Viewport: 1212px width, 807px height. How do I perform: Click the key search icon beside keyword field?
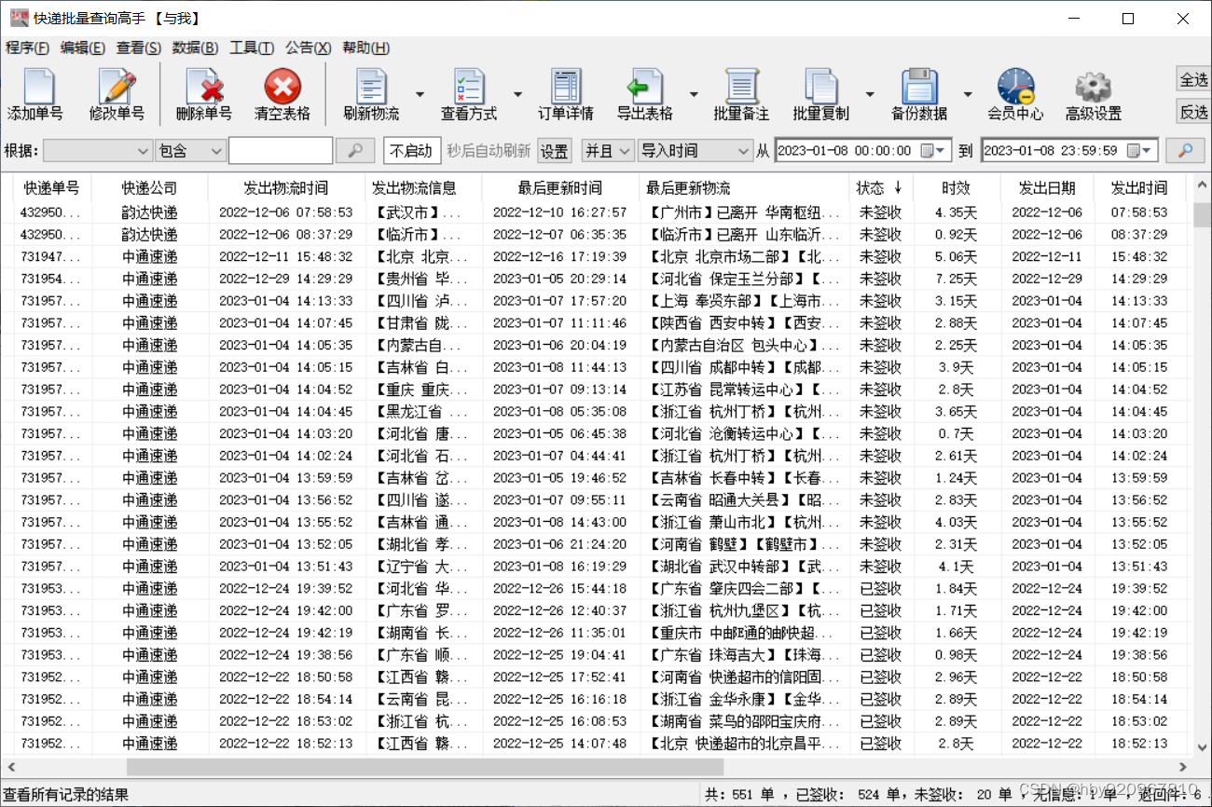[x=355, y=150]
